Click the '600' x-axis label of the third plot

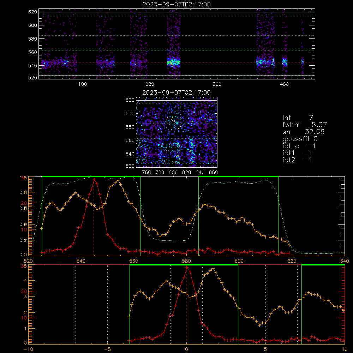(x=239, y=261)
